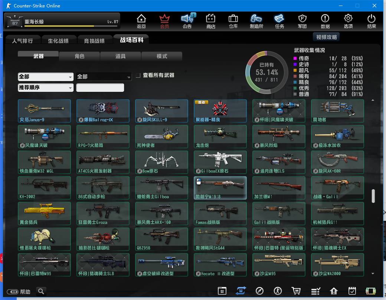
Task: Select the 旋风AK-60R weapon card
Action: pyautogui.click(x=337, y=162)
